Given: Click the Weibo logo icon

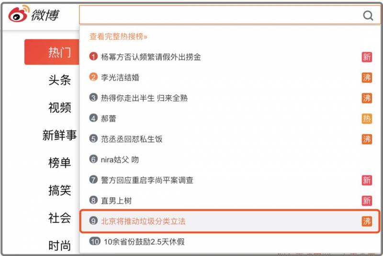Looking at the screenshot, I should (18, 15).
